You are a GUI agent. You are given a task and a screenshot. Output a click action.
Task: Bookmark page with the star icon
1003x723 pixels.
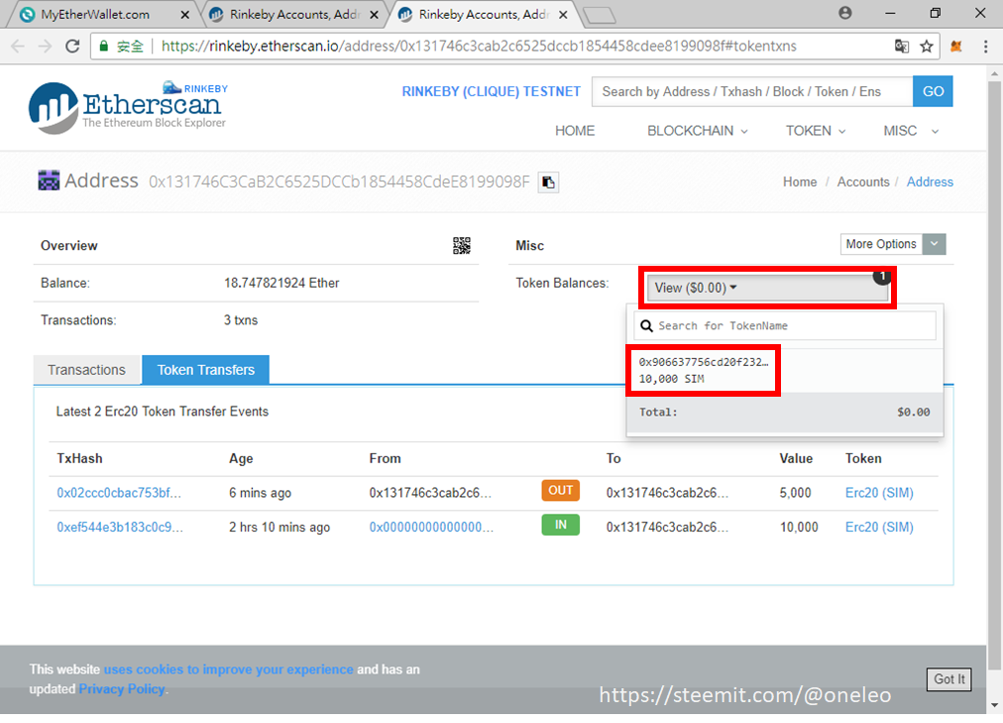coord(927,46)
